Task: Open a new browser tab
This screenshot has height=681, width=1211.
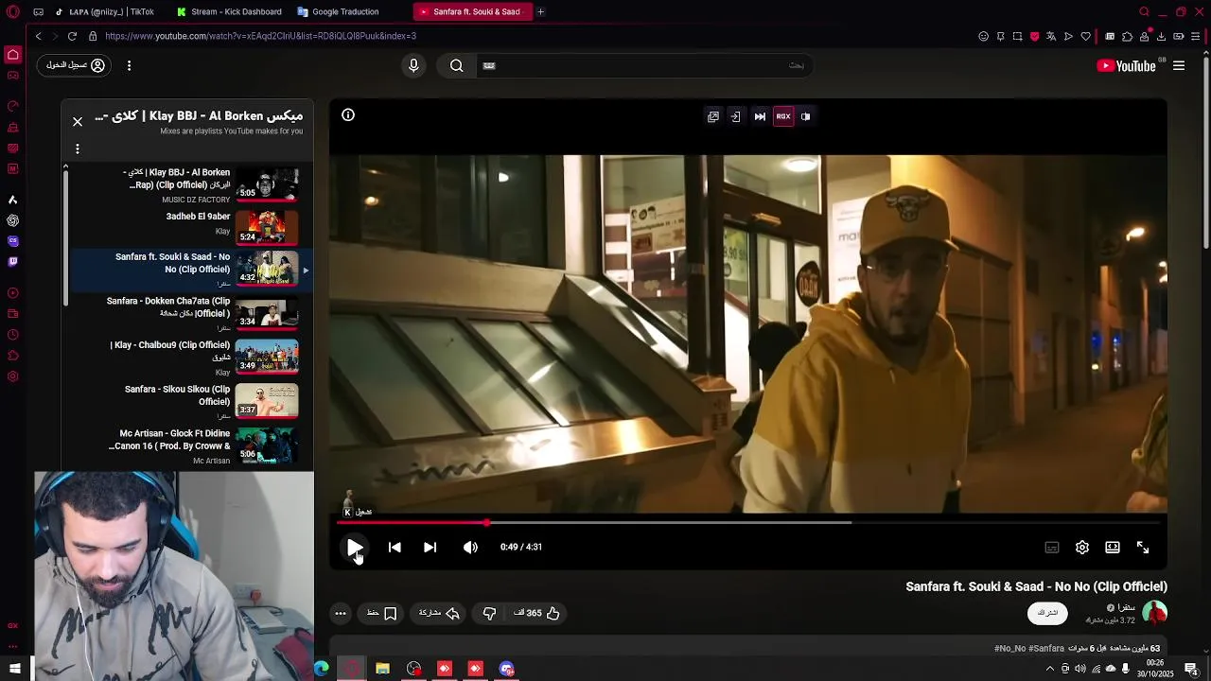Action: coord(540,11)
